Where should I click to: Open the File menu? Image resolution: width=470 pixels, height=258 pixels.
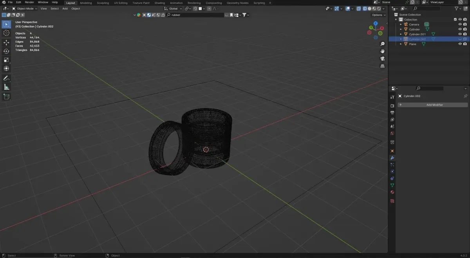pos(10,2)
